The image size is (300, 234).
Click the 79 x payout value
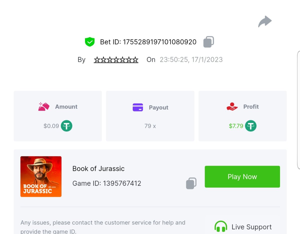150,126
